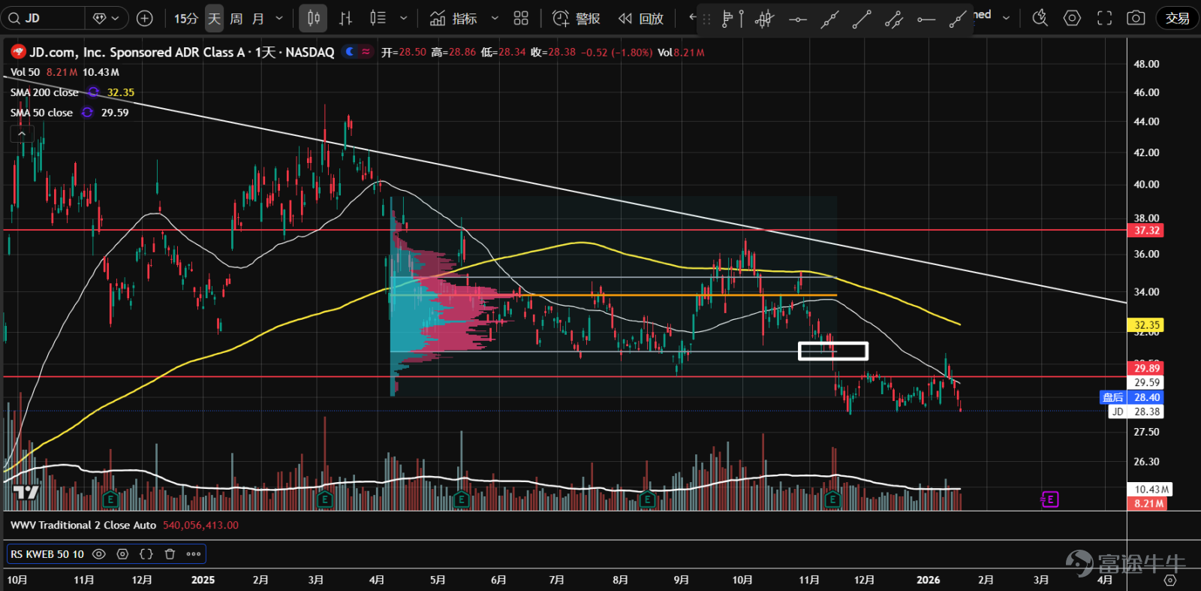Viewport: 1201px width, 591px height.
Task: Click the TradingView logo on the chart
Action: 26,493
